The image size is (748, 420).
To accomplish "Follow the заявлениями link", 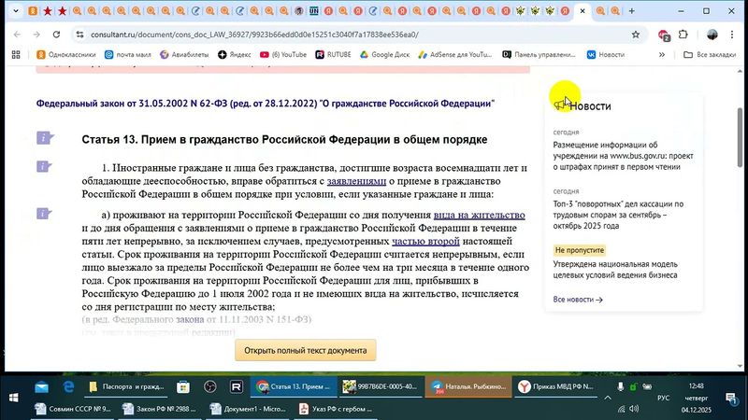I will (x=356, y=181).
